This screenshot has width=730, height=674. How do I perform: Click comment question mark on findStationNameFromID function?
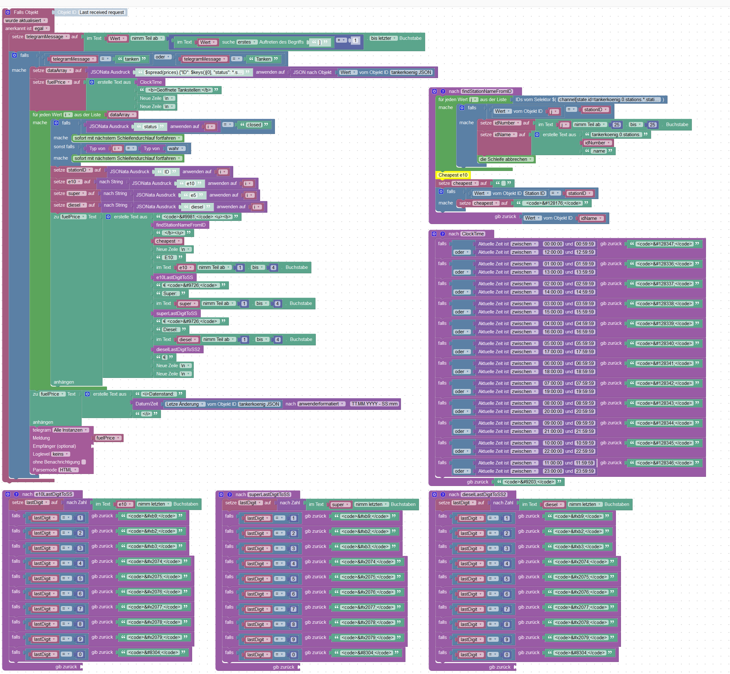tap(442, 92)
